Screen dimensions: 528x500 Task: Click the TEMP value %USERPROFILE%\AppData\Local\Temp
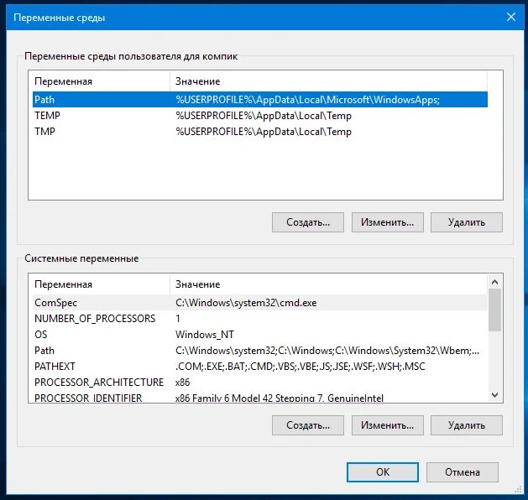pyautogui.click(x=264, y=116)
